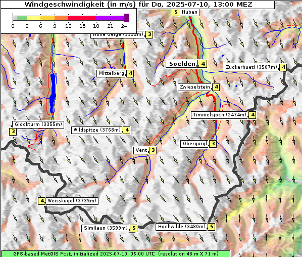Click the Hochwilde (3480m) label

tap(182, 227)
